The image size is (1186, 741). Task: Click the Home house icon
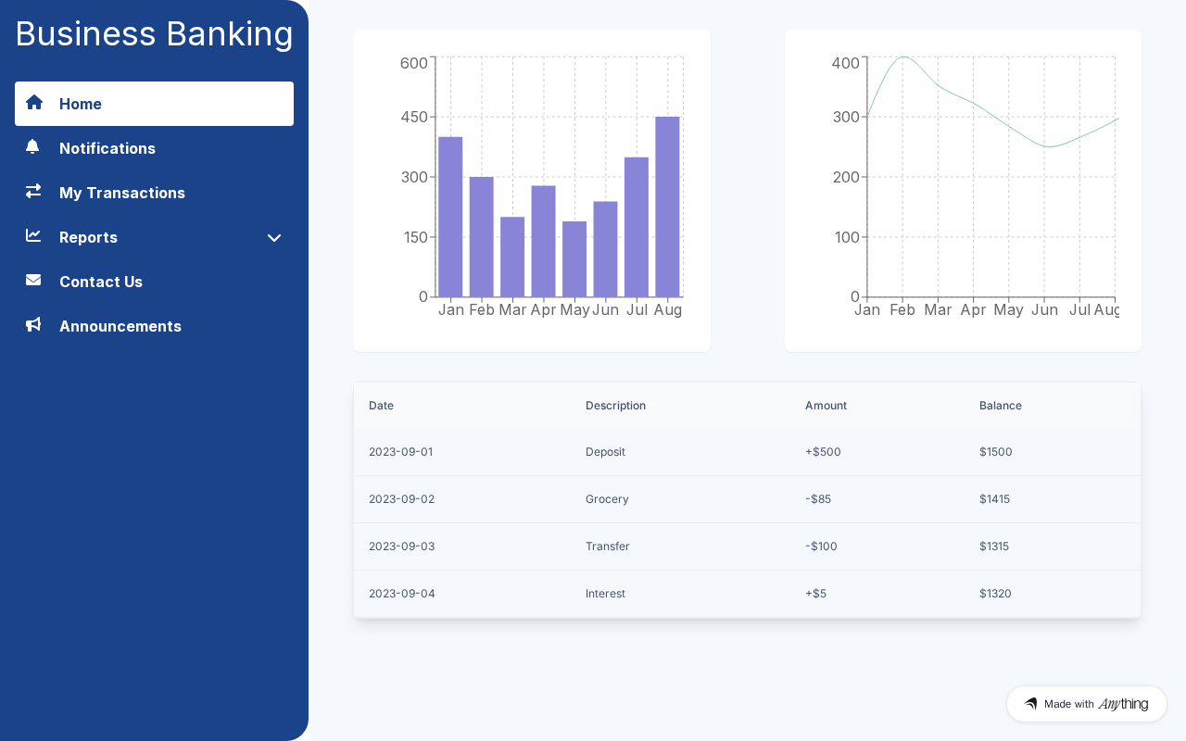[x=34, y=103]
